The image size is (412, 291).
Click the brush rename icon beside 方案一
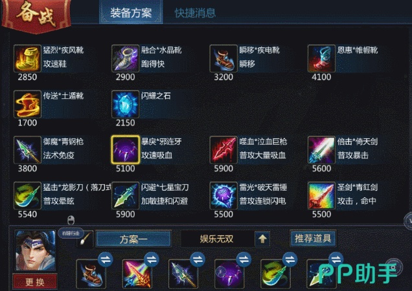85,239
